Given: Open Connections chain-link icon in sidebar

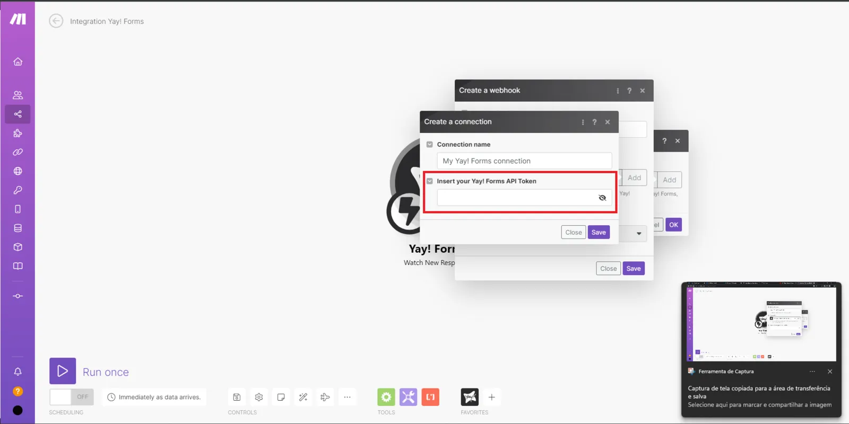Looking at the screenshot, I should [x=18, y=152].
